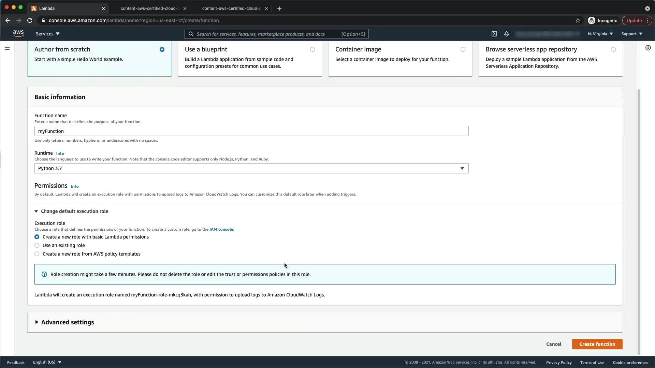Open the notifications bell

507,34
